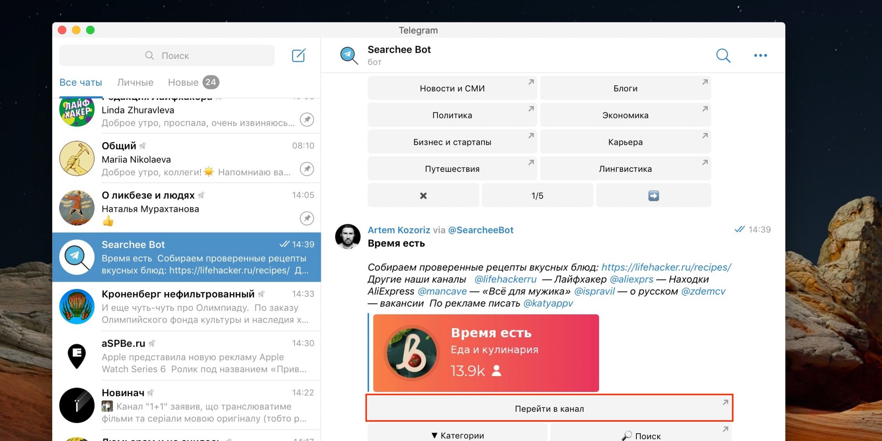
Task: Click pin icon on О ликбезе и людях chat
Action: coord(307,218)
